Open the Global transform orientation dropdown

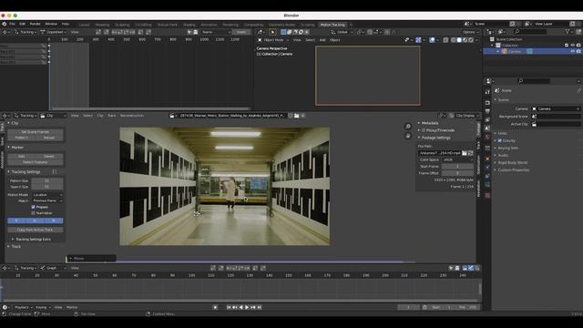pos(342,33)
